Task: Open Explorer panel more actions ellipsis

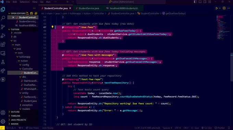Action: [34, 8]
